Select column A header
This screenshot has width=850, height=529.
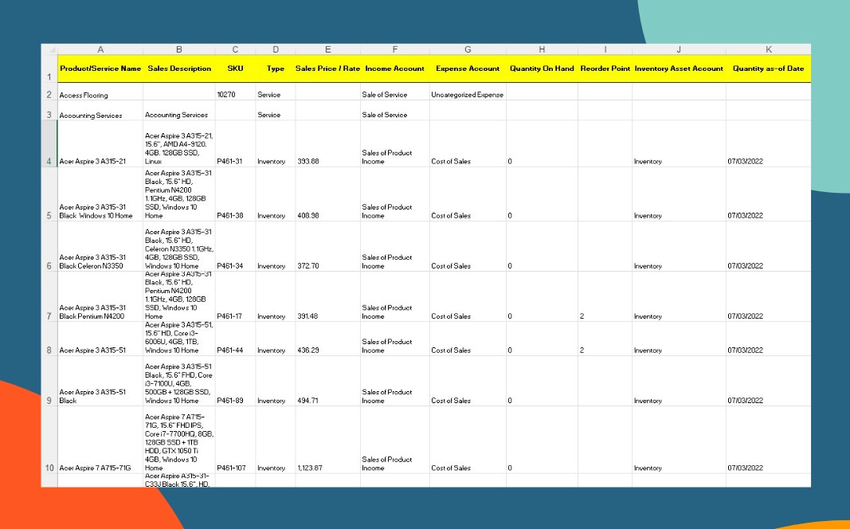pyautogui.click(x=100, y=49)
